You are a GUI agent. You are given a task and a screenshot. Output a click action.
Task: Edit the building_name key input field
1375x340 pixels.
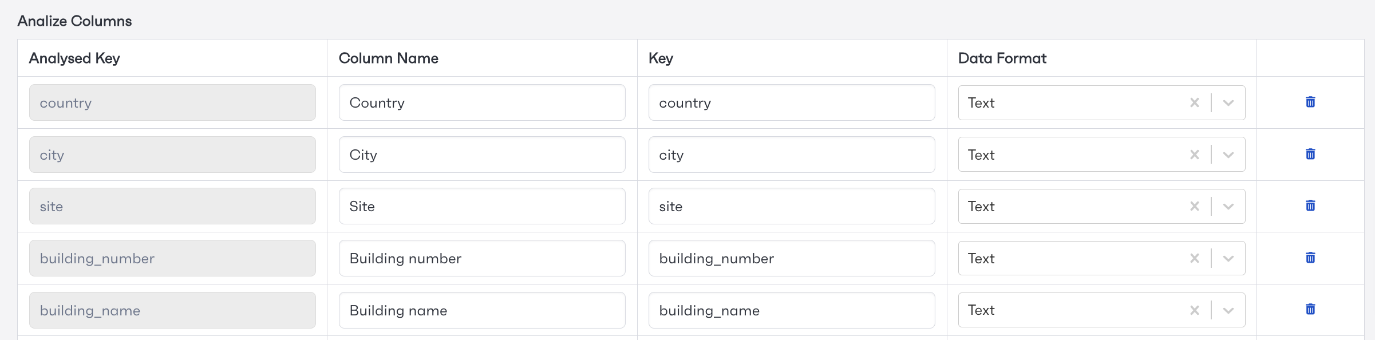pyautogui.click(x=792, y=310)
